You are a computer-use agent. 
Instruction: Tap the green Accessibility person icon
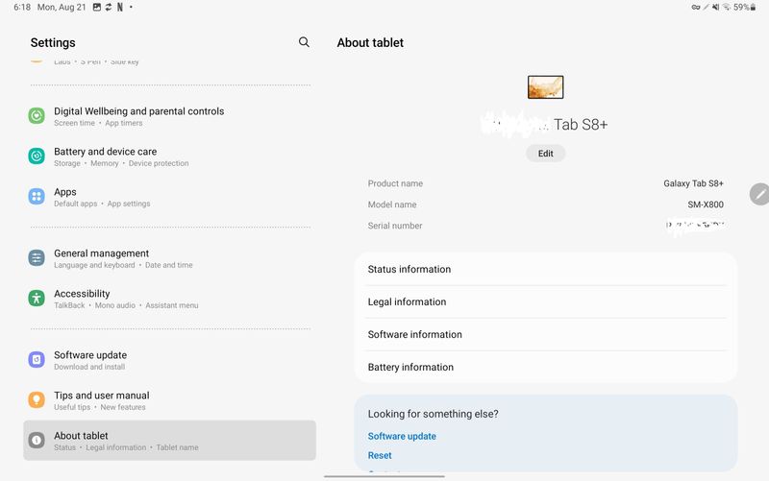coord(37,299)
